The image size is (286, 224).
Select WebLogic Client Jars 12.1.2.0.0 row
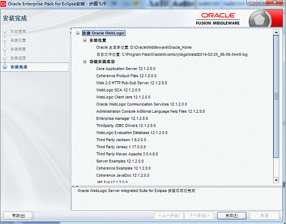coord(123,97)
